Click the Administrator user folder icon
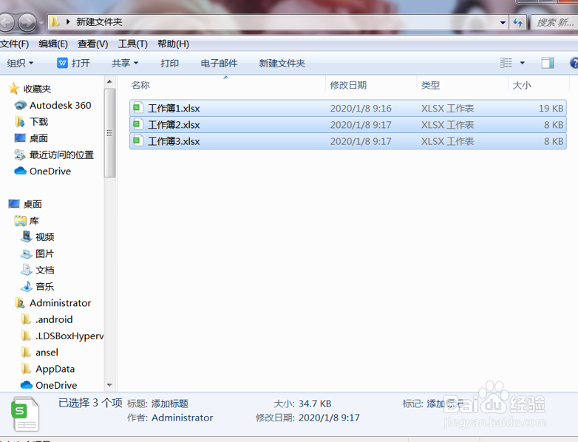 click(x=20, y=303)
